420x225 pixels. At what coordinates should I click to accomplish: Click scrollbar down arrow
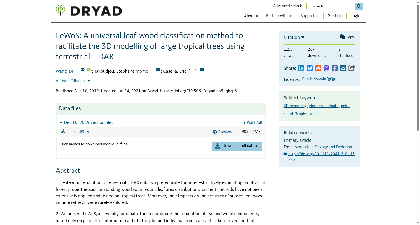click(418, 223)
